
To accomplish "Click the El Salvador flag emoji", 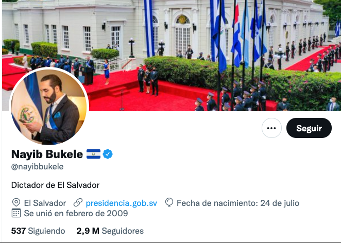I will [93, 154].
